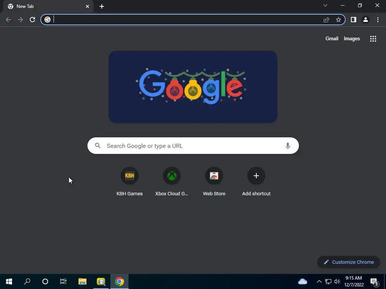The image size is (386, 289).
Task: Open the Google apps grid
Action: [x=373, y=39]
